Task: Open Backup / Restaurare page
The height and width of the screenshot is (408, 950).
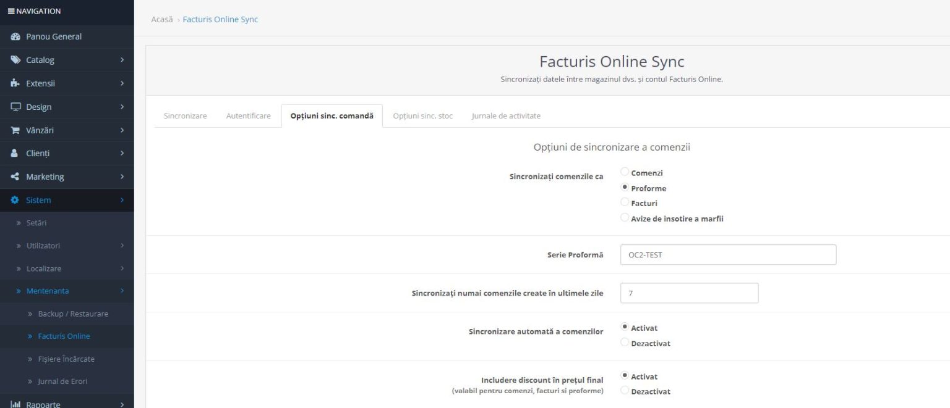Action: tap(67, 314)
